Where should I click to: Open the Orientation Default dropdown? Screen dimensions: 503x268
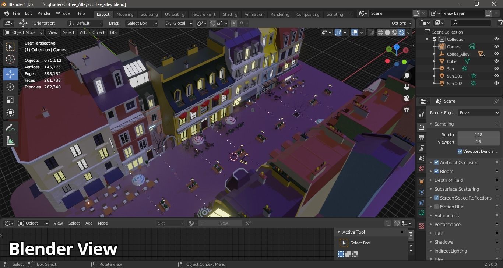(85, 23)
